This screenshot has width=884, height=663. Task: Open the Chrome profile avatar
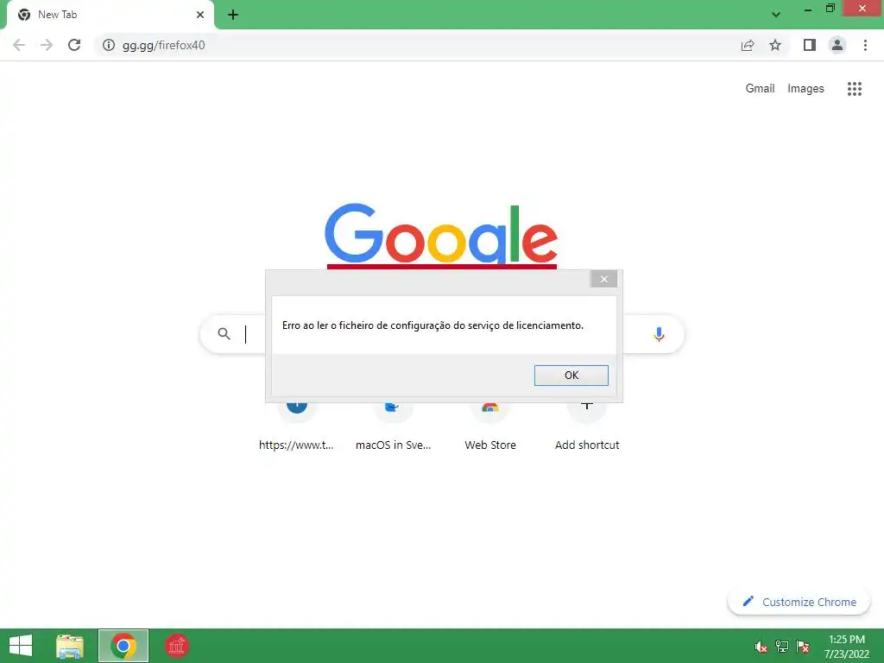(x=837, y=45)
